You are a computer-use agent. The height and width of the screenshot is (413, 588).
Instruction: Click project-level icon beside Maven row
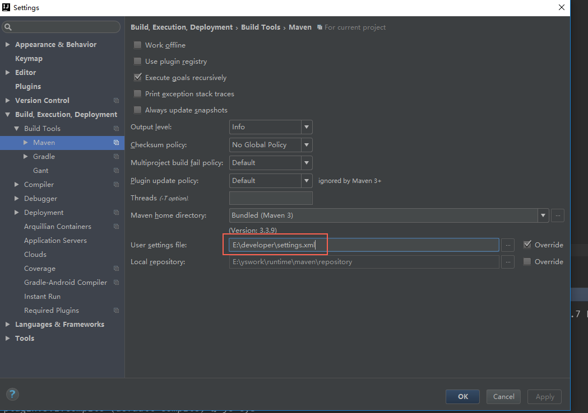click(x=116, y=142)
